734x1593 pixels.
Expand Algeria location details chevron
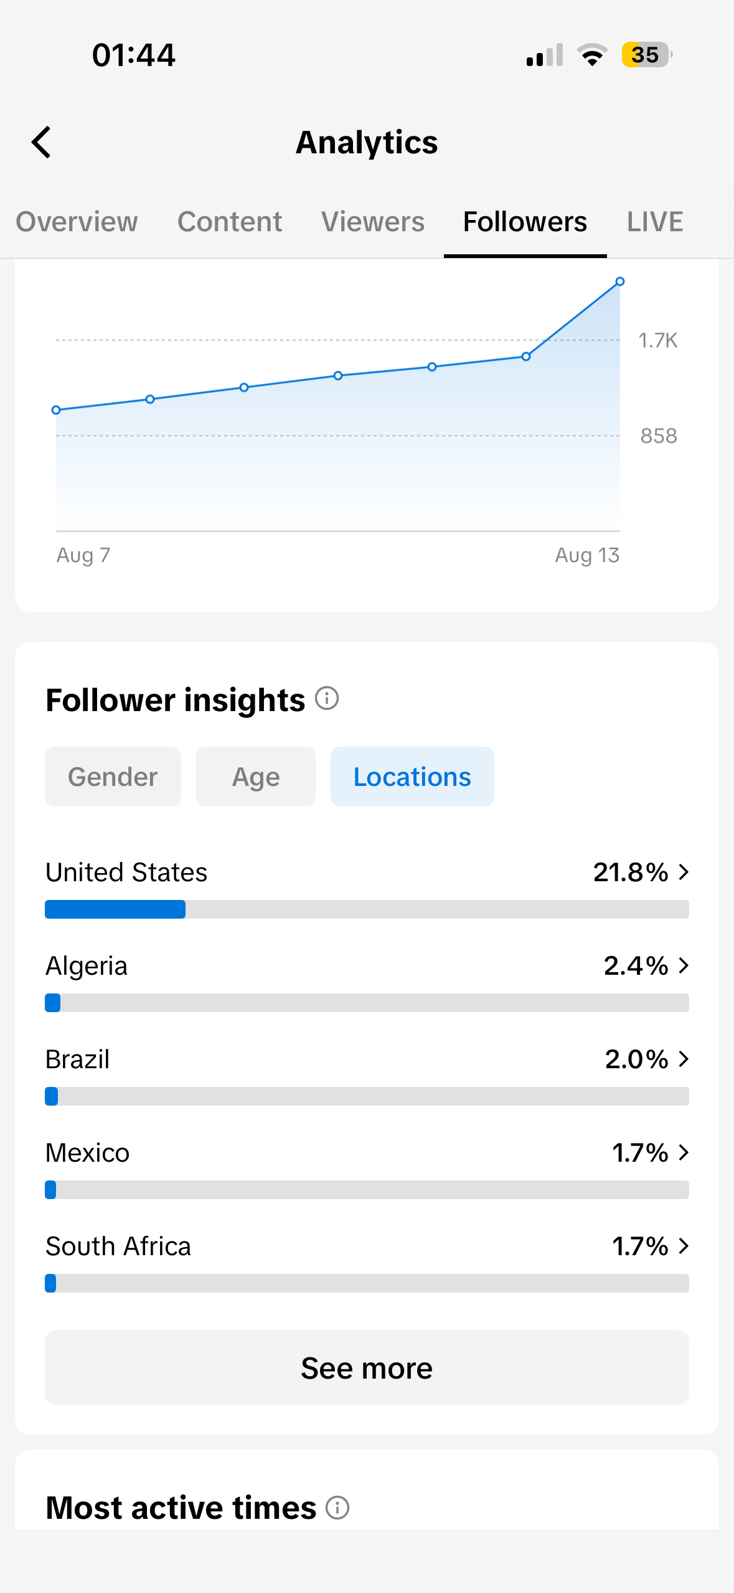click(684, 965)
